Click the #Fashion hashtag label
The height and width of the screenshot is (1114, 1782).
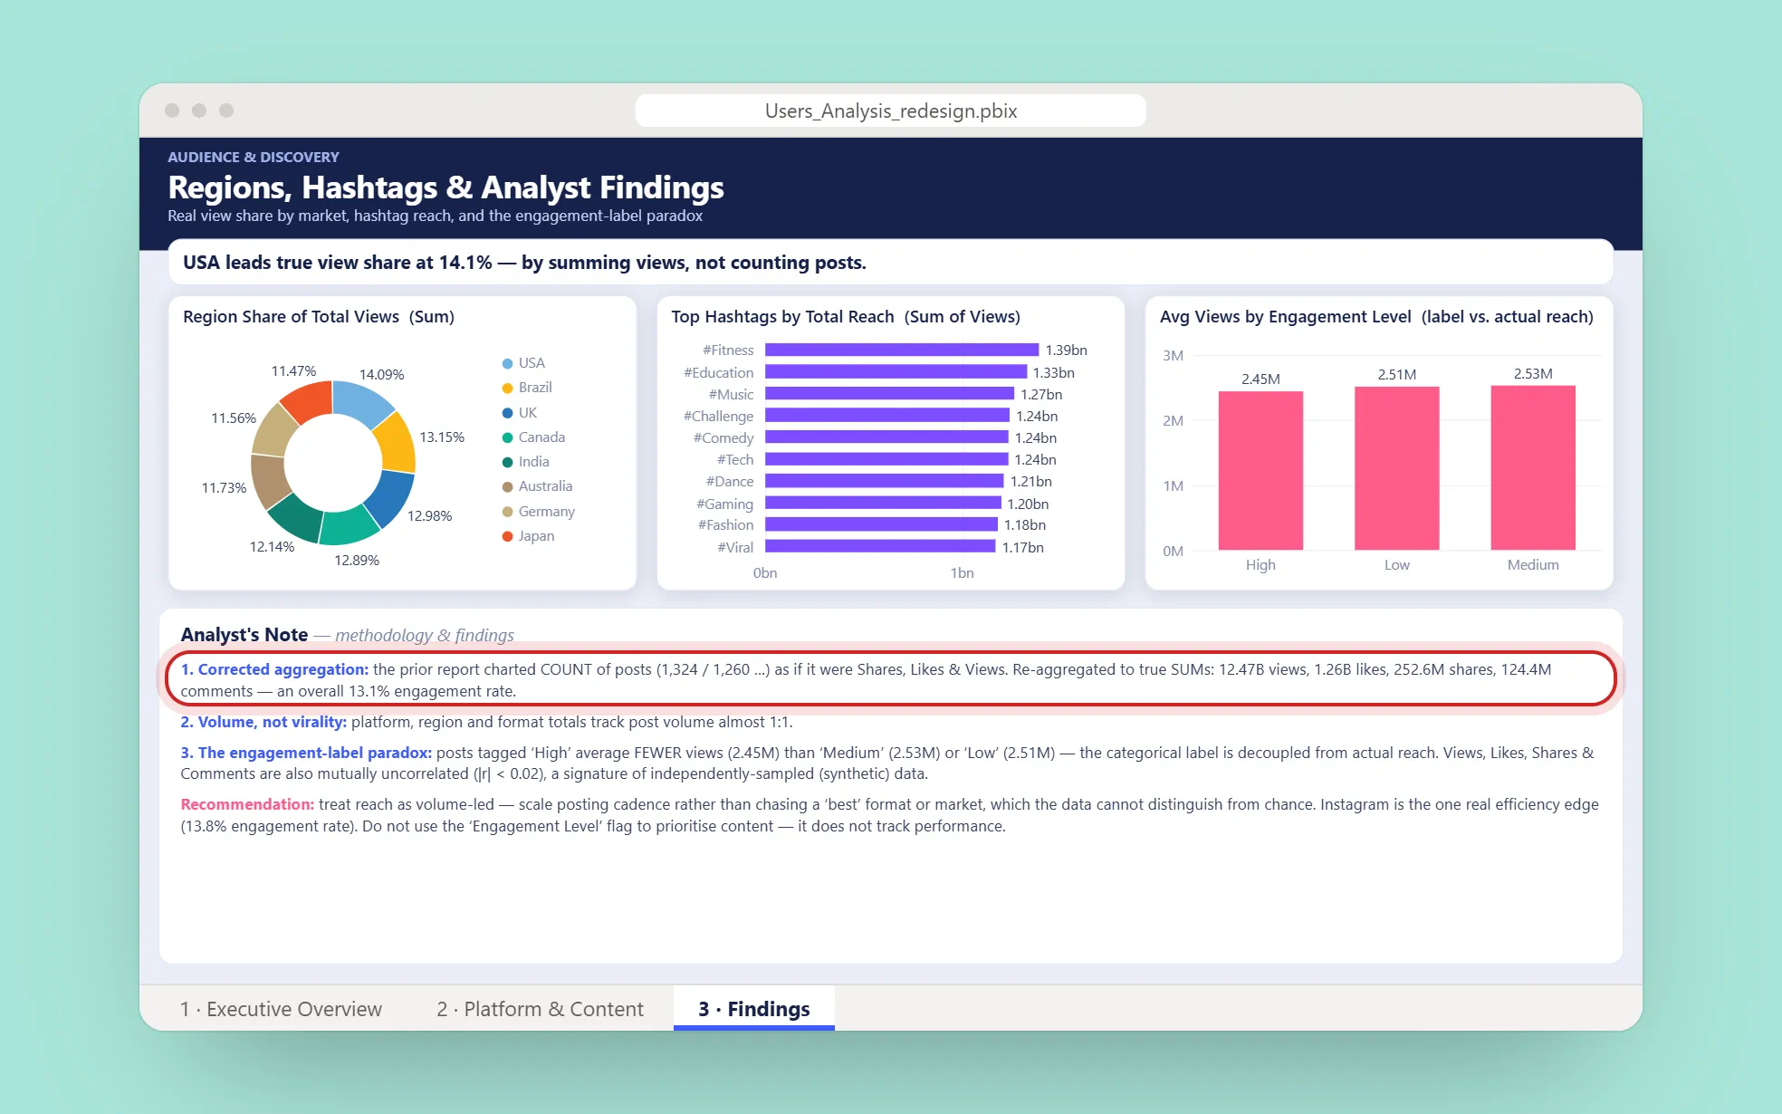pyautogui.click(x=725, y=524)
